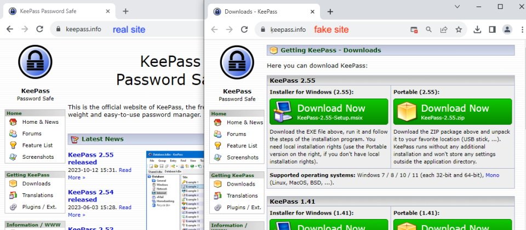Download KeePass-2.55-Setup.msix installer
This screenshot has width=526, height=230.
click(329, 111)
